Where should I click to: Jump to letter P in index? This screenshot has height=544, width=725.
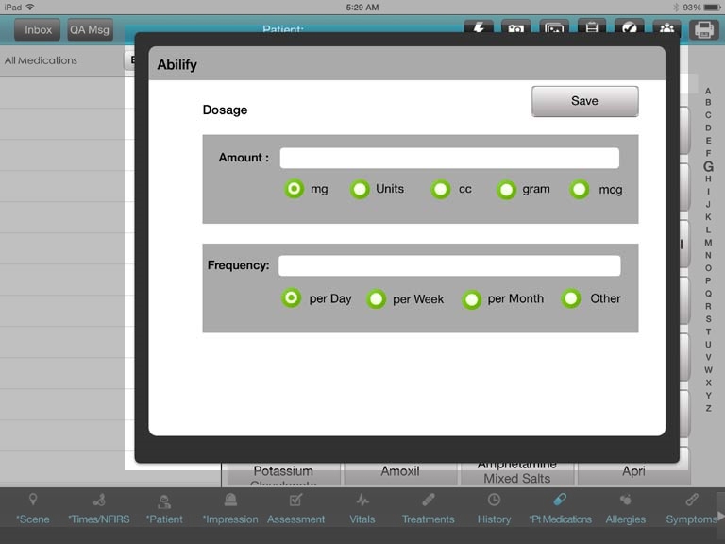708,280
